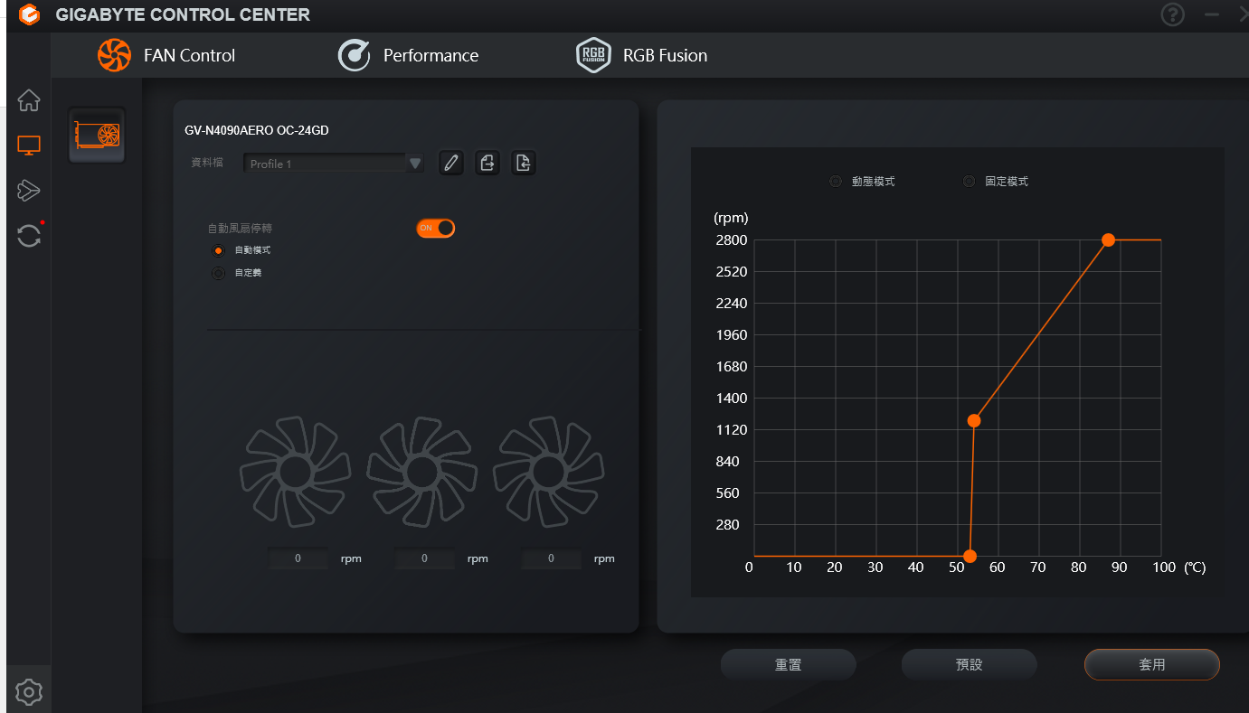Select the 自動模式 radio button
The width and height of the screenshot is (1249, 713).
click(218, 250)
